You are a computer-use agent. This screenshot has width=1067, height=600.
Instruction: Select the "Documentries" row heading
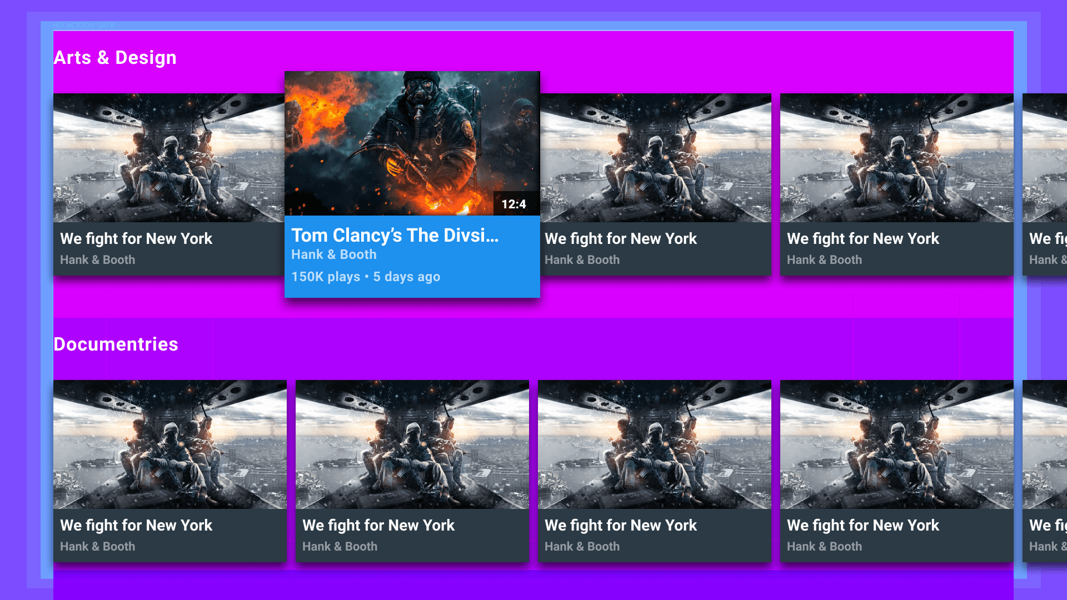pyautogui.click(x=116, y=344)
